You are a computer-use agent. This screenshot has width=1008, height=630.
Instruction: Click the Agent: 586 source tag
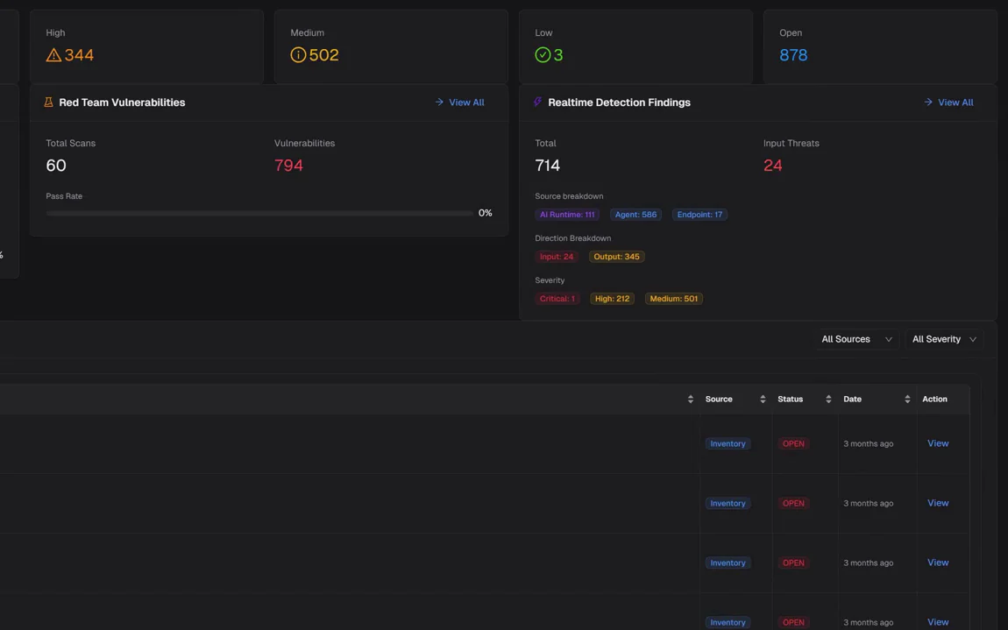[x=635, y=215]
